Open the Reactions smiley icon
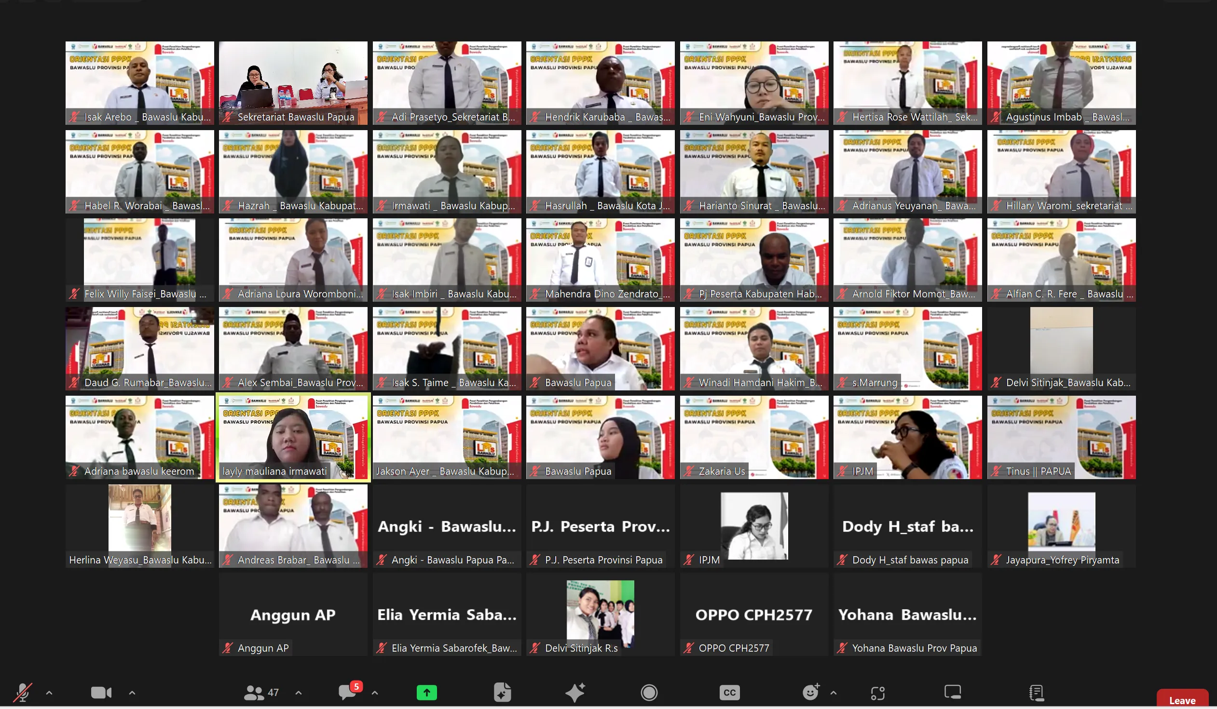 click(x=811, y=692)
